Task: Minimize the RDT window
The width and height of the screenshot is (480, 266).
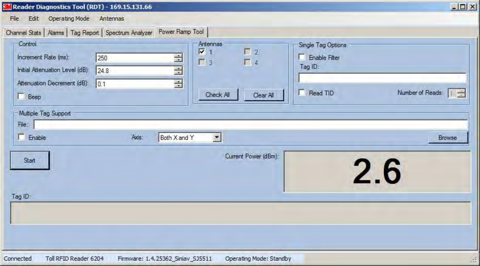Action: point(454,7)
